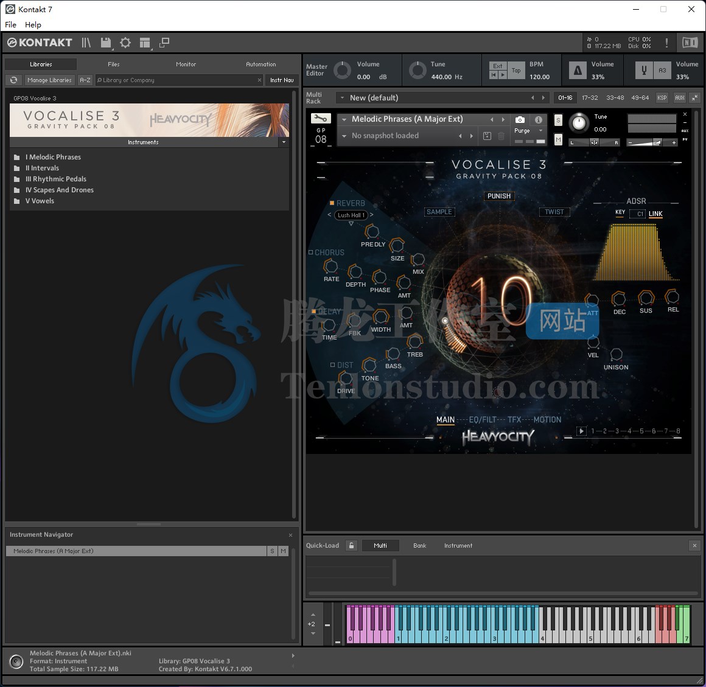Click the KSP button
Image resolution: width=706 pixels, height=687 pixels.
(x=662, y=98)
